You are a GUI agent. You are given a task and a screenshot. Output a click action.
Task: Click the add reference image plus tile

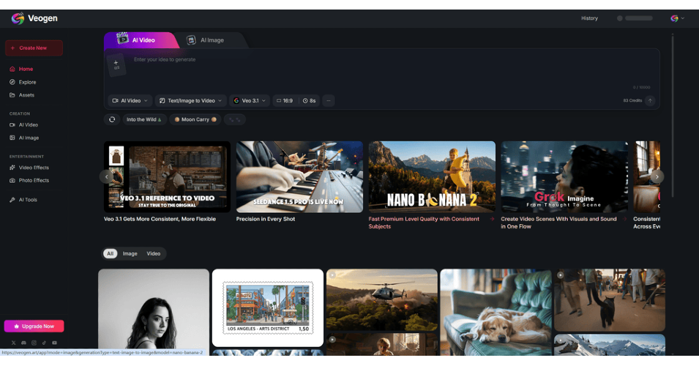[x=116, y=65]
